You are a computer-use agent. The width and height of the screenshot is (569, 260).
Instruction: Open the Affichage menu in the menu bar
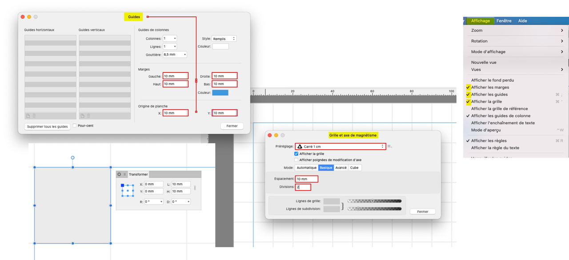[481, 21]
